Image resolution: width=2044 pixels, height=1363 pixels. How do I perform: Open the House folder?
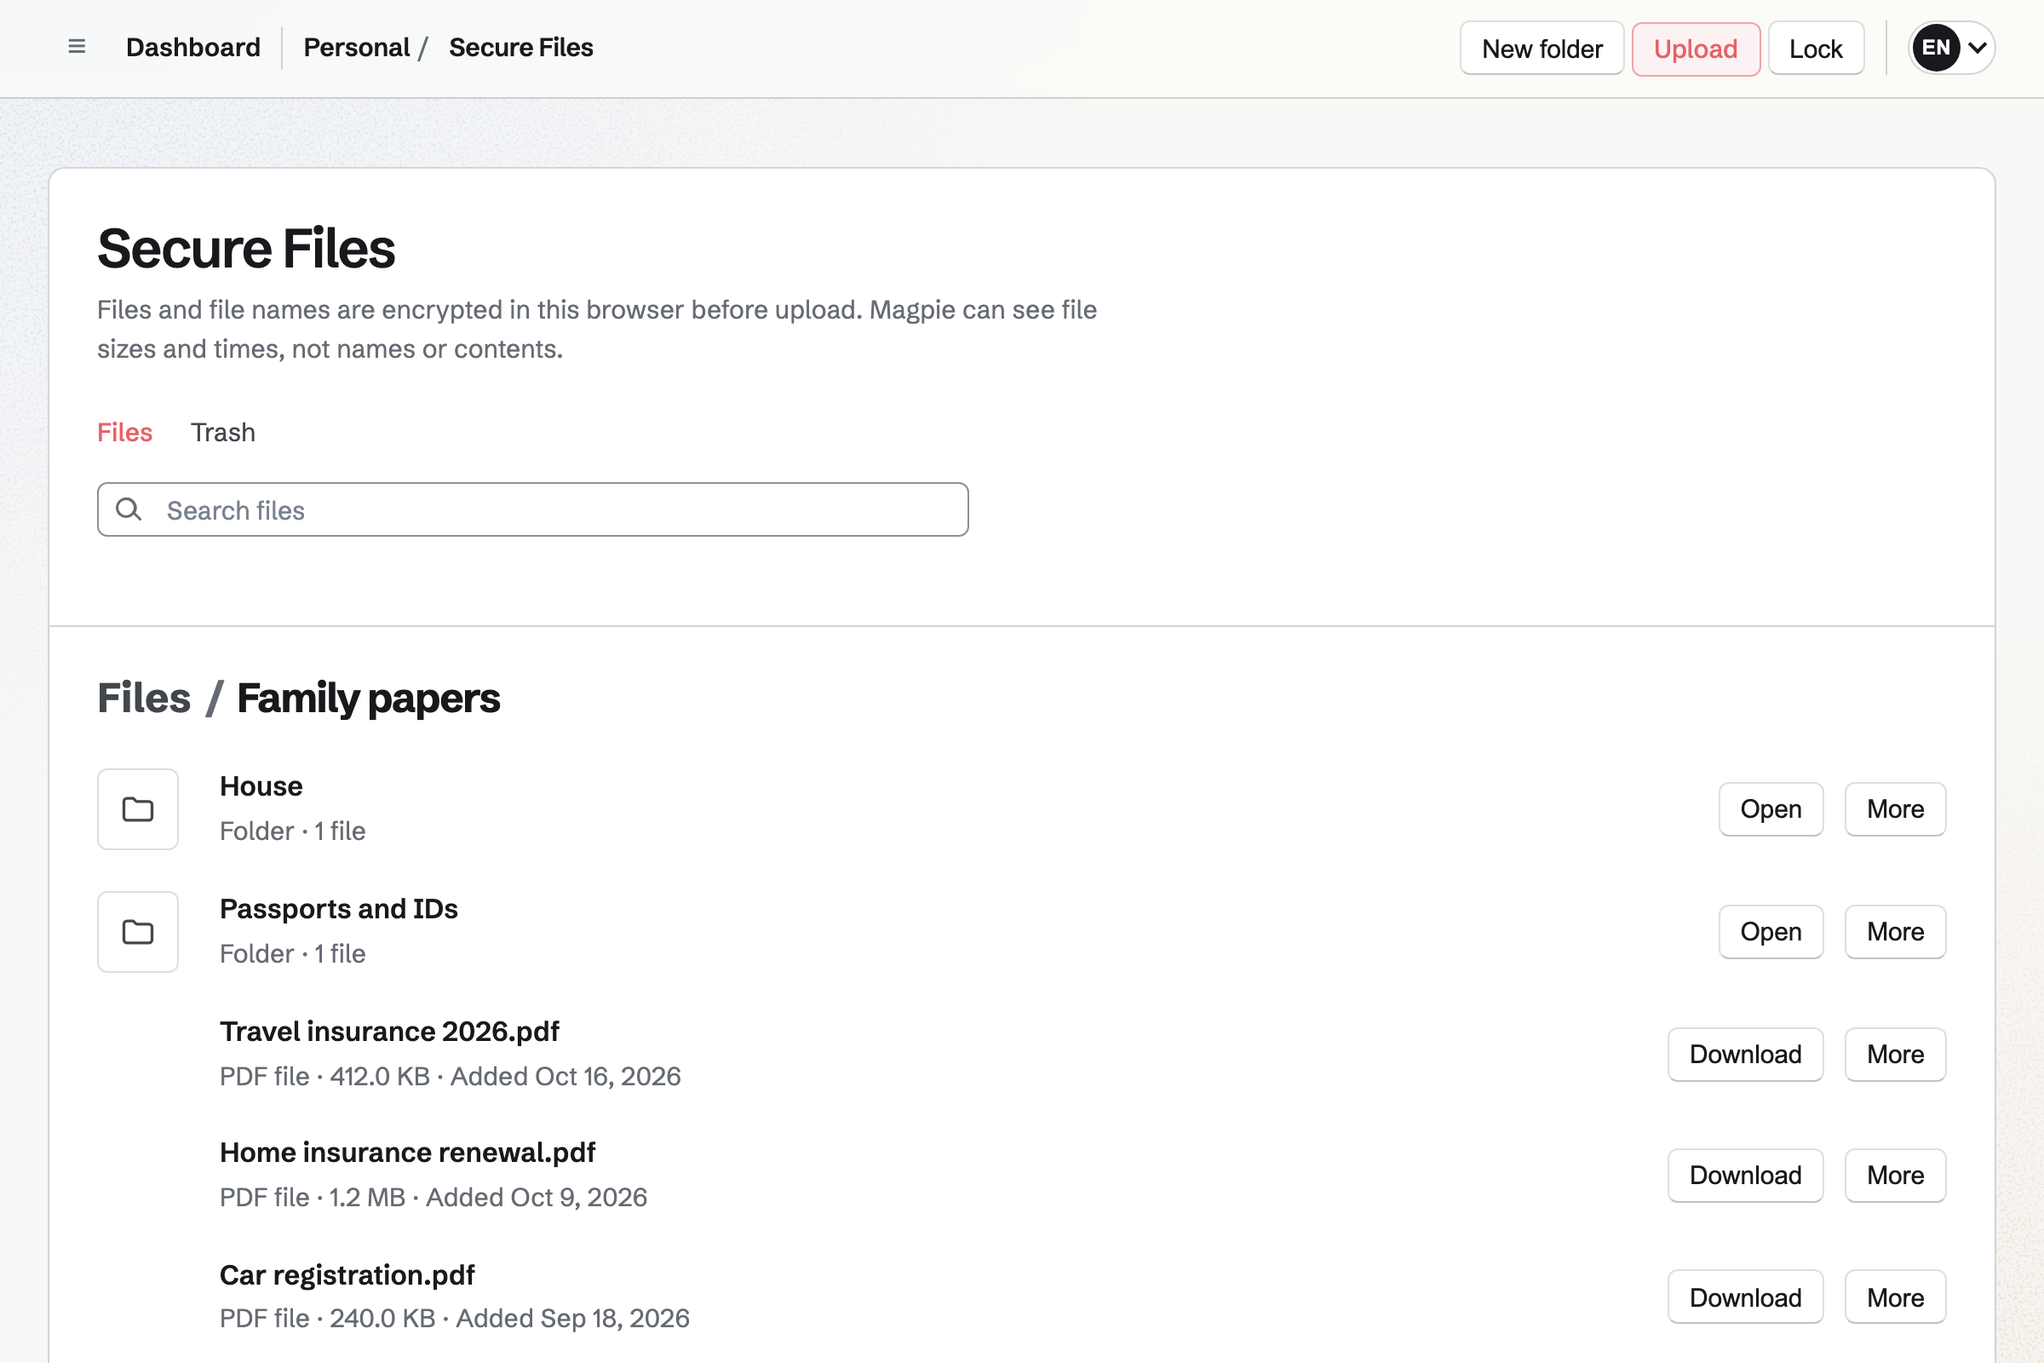1771,809
